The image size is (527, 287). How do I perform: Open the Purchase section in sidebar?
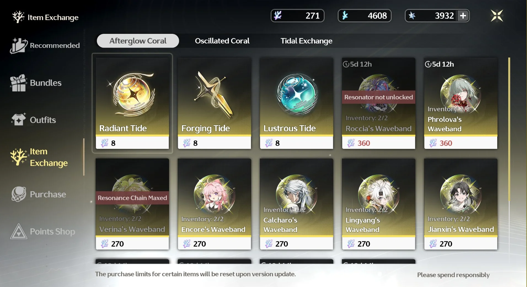[x=39, y=194]
